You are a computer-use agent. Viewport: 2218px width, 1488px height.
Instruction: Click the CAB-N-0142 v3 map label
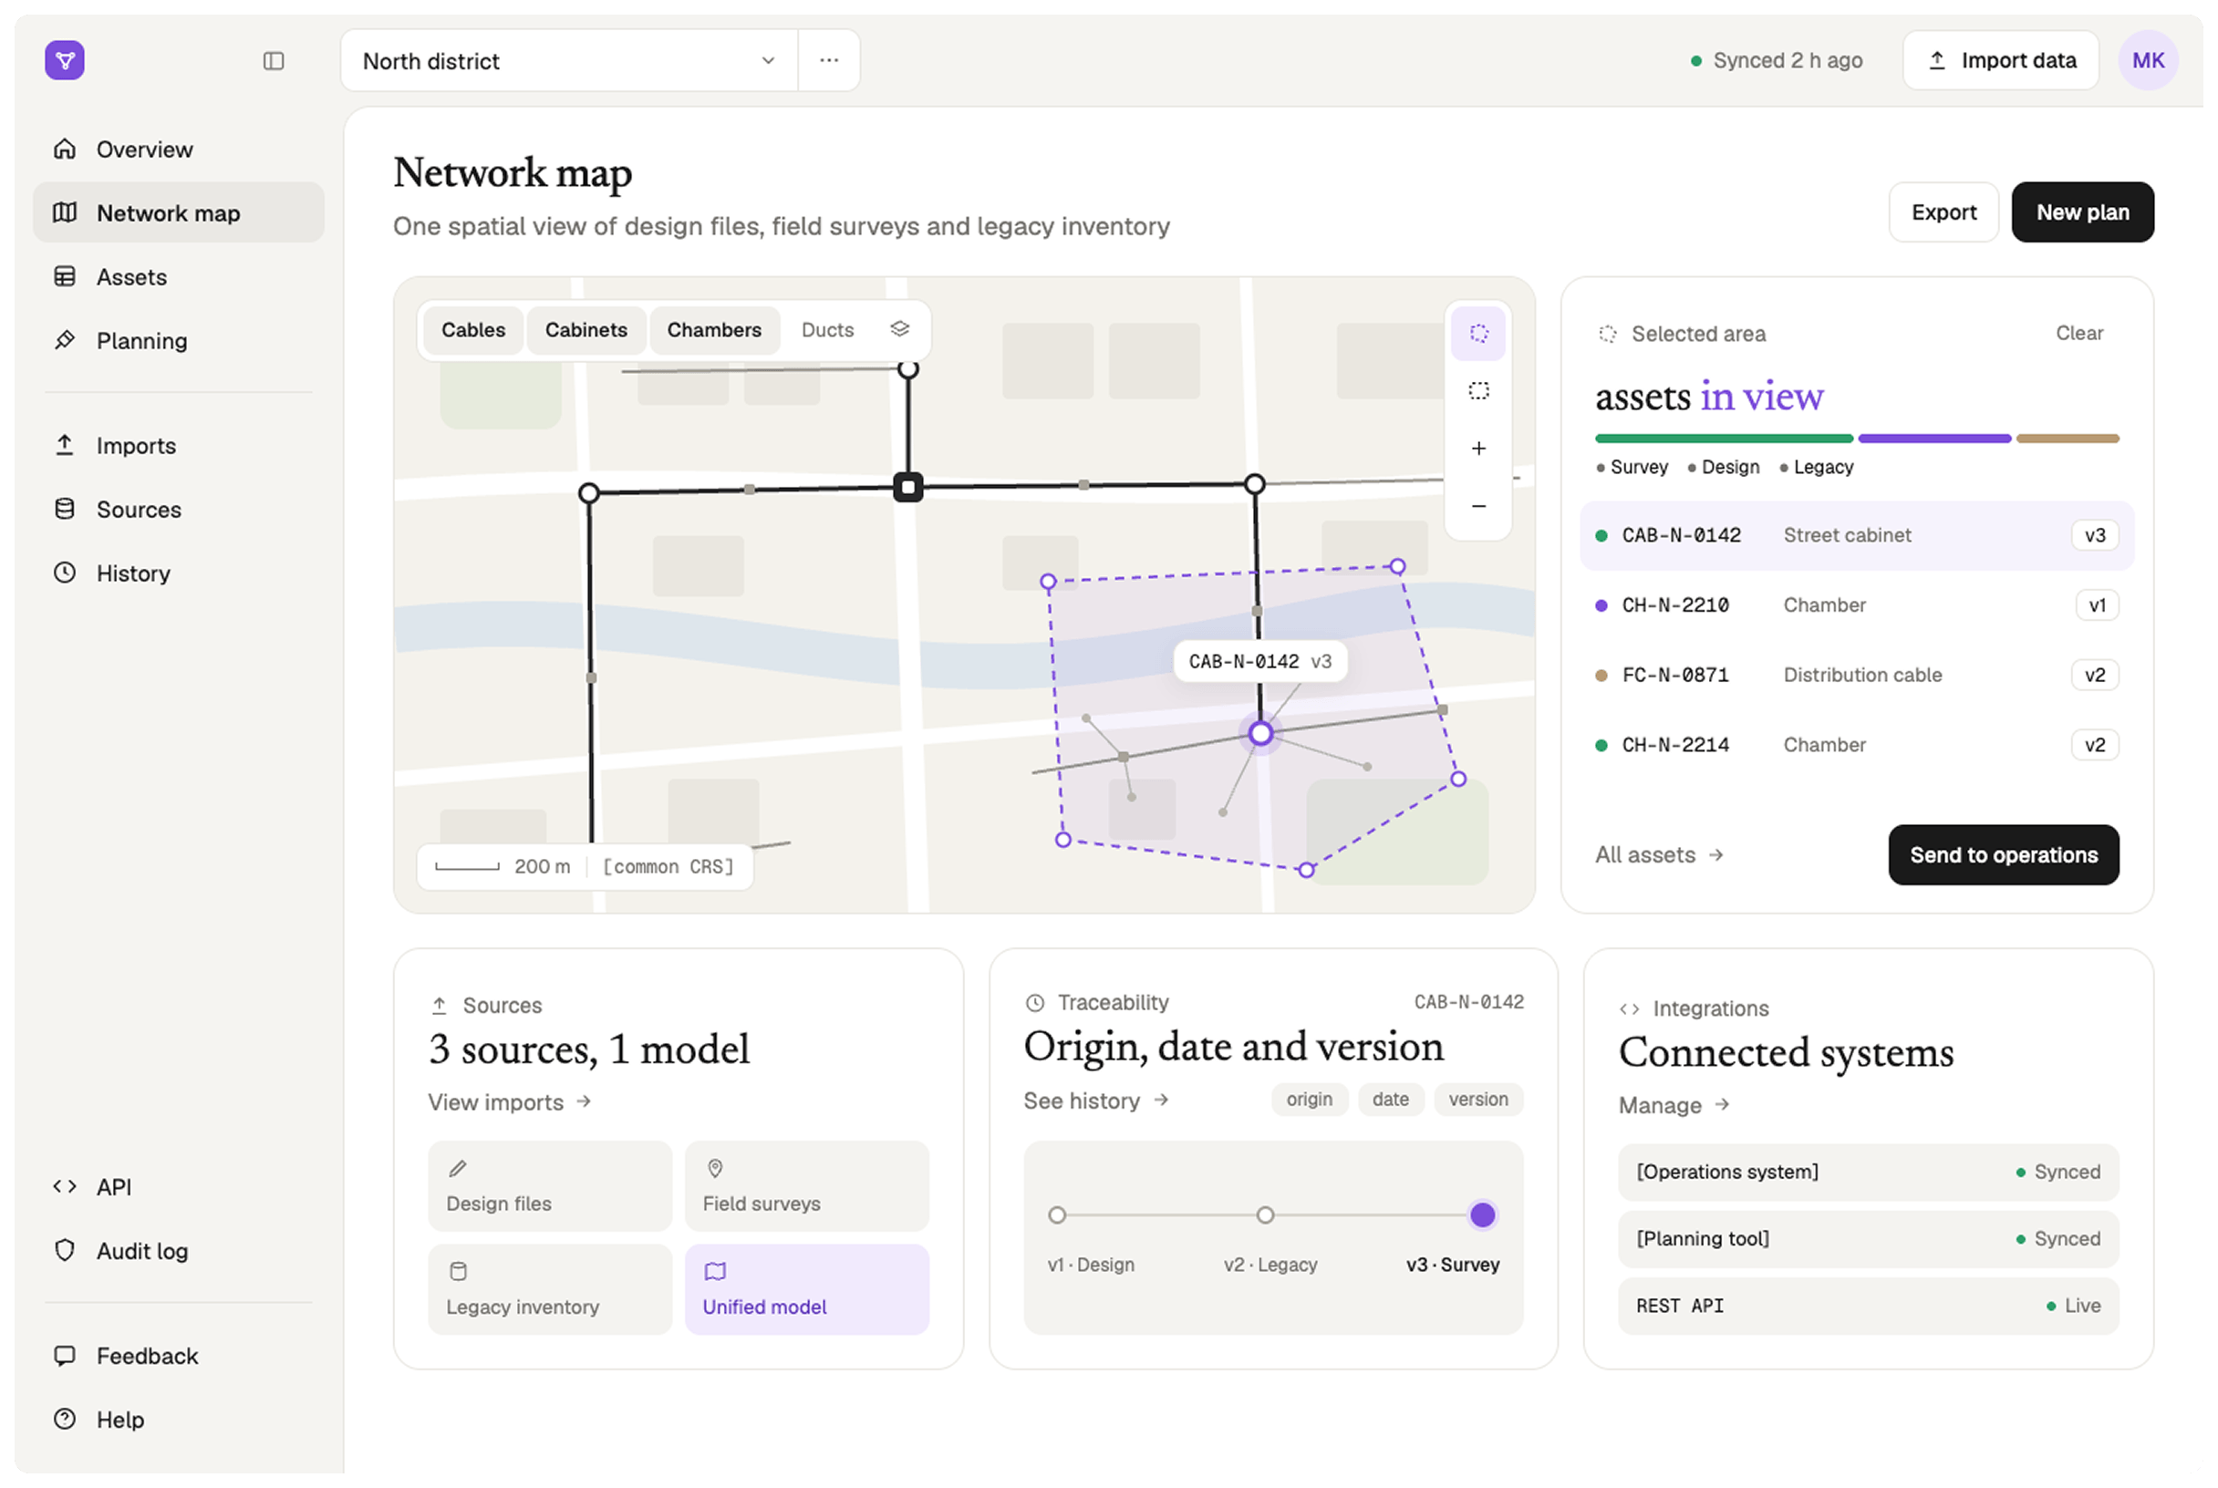coord(1260,661)
